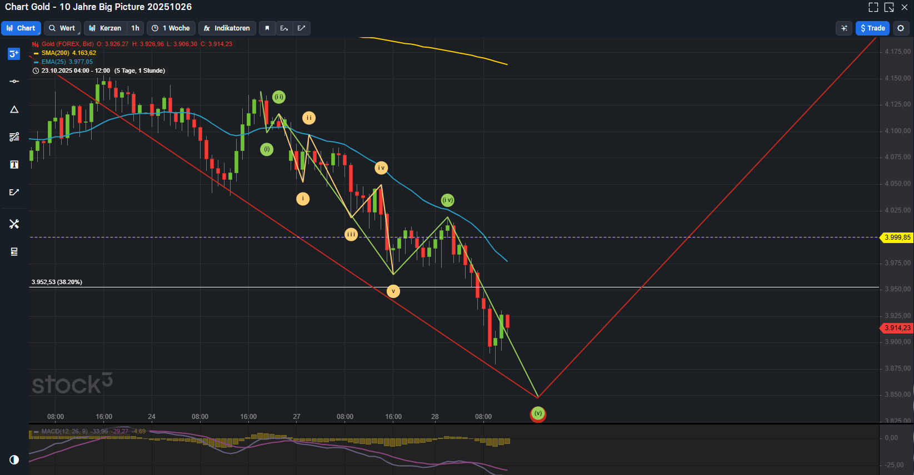
Task: Click the bookmark icon in toolbar
Action: 267,28
